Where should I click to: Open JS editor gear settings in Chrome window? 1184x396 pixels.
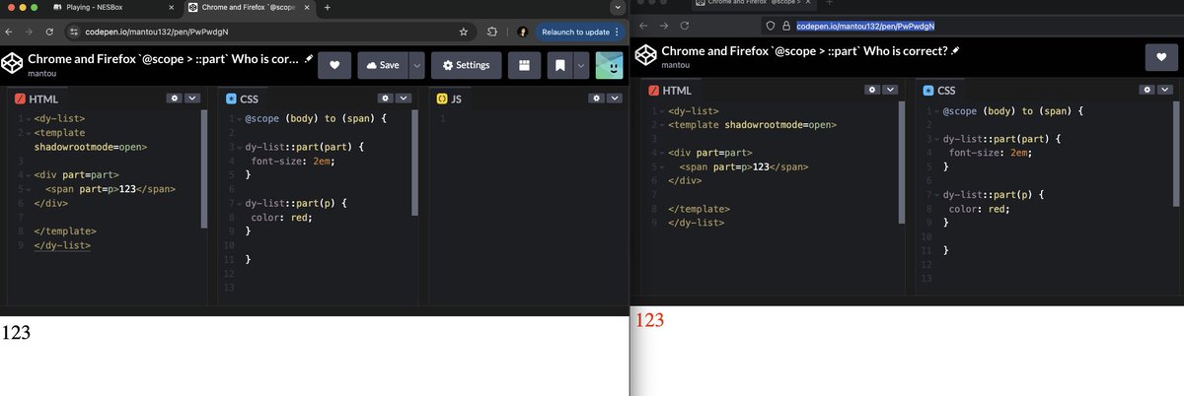(x=596, y=99)
